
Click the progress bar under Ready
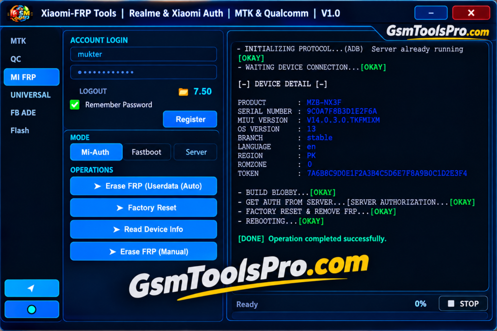[x=360, y=315]
